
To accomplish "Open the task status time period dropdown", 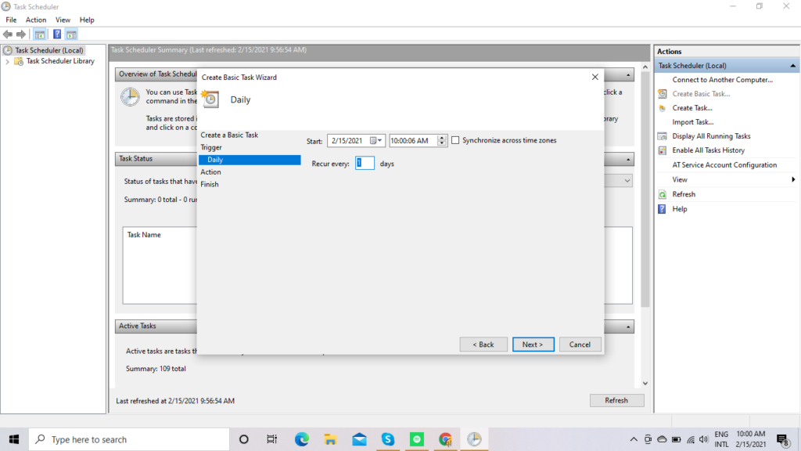I will [x=627, y=181].
